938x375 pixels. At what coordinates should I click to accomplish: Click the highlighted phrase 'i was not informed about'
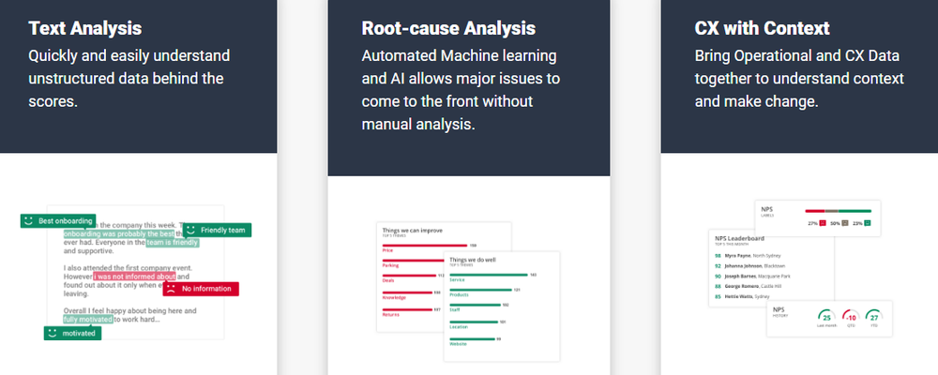point(134,277)
